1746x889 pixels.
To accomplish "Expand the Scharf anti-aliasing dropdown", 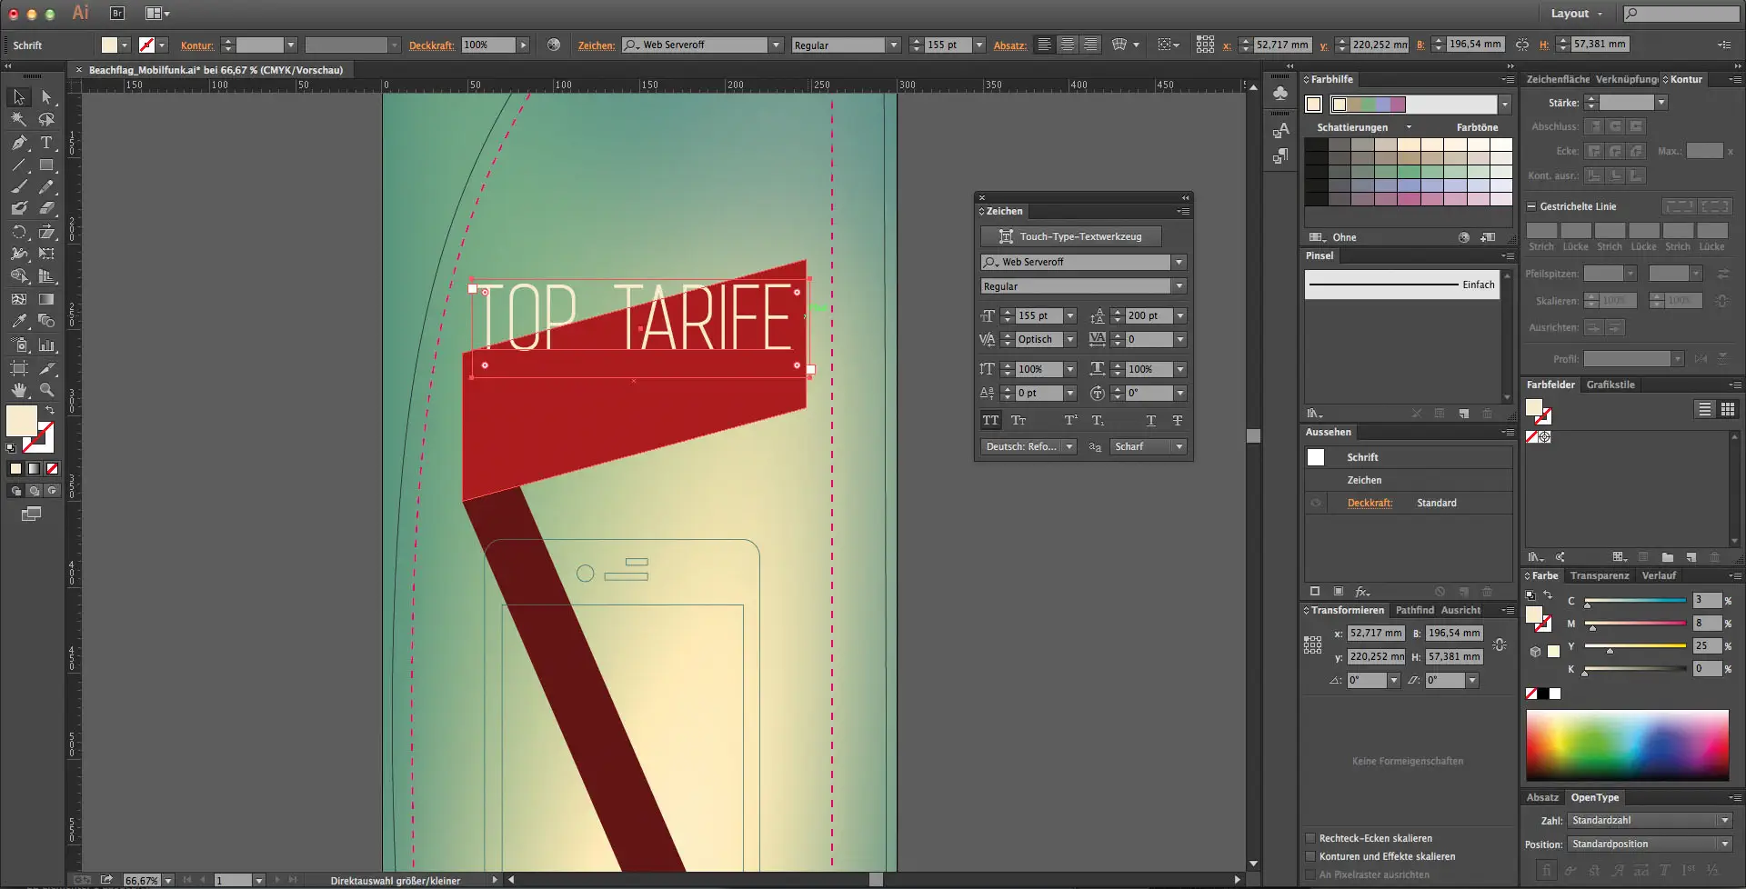I will point(1179,447).
